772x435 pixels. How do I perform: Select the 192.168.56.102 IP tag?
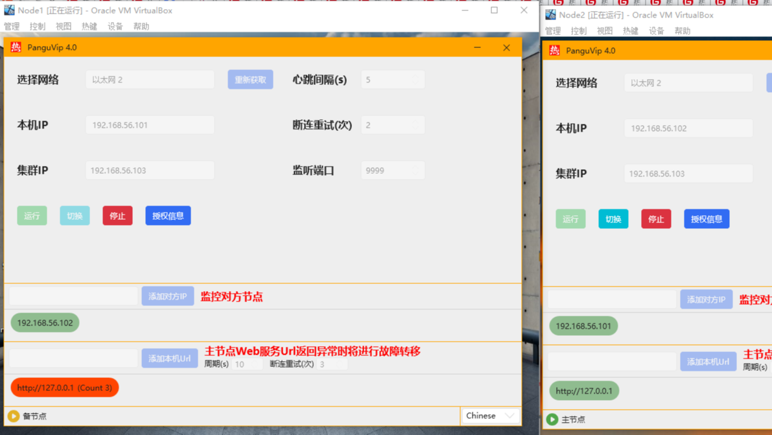pos(44,322)
